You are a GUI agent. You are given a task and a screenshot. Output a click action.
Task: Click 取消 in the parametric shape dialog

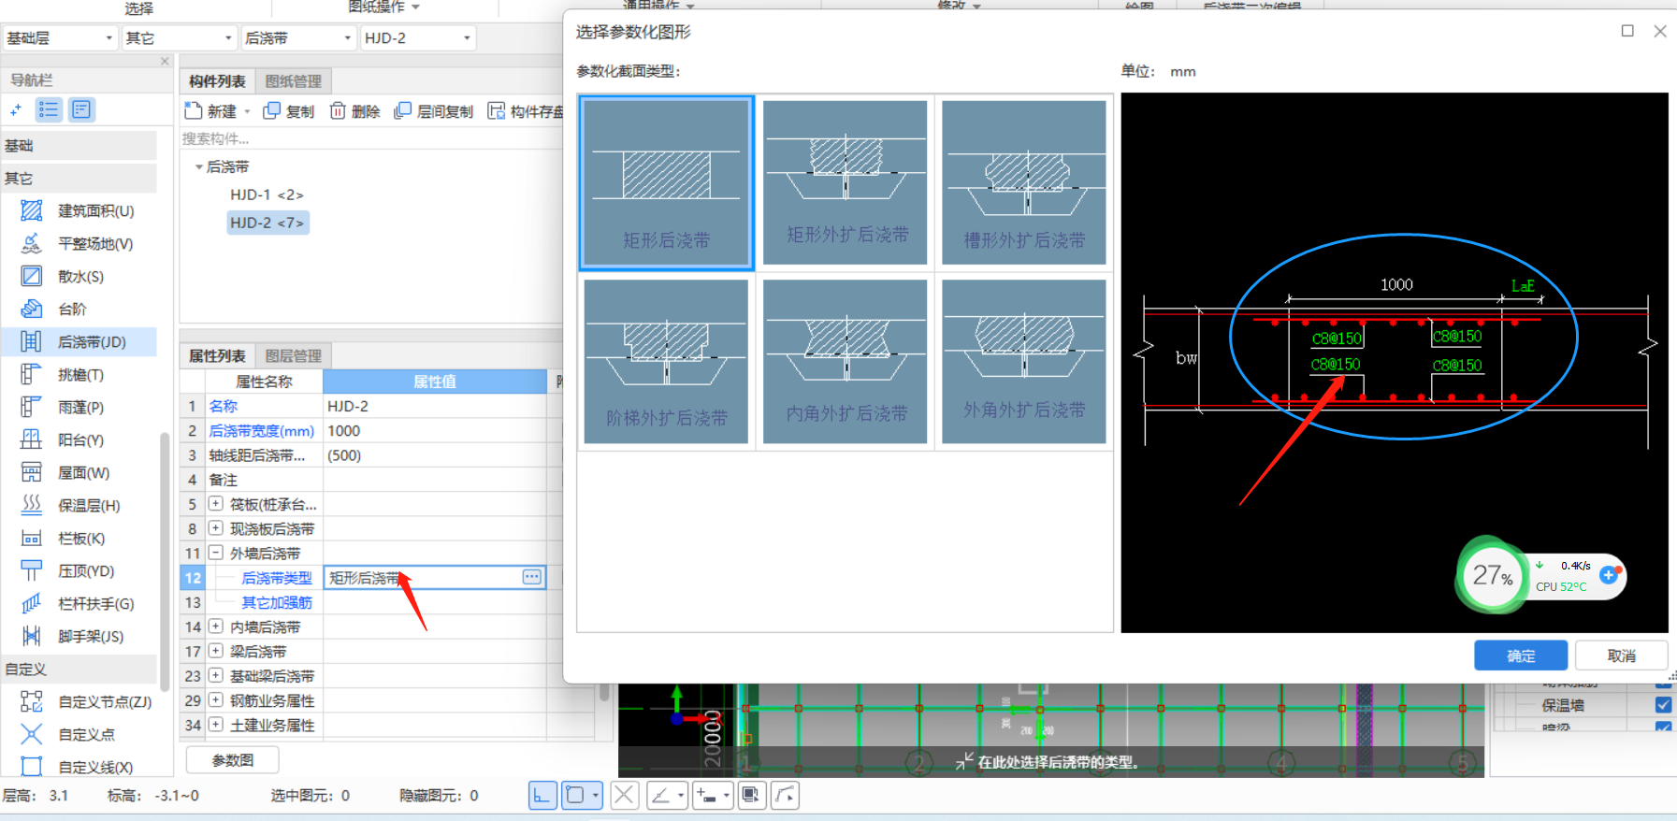tap(1622, 655)
